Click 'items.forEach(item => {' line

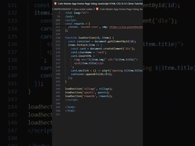[x=85, y=45]
